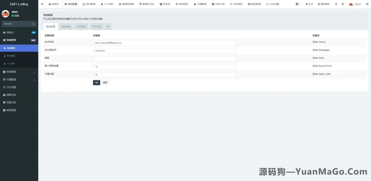Select 个人资料 in the sidebar submenu
Viewport: 371px width, 181px height.
pos(19,64)
